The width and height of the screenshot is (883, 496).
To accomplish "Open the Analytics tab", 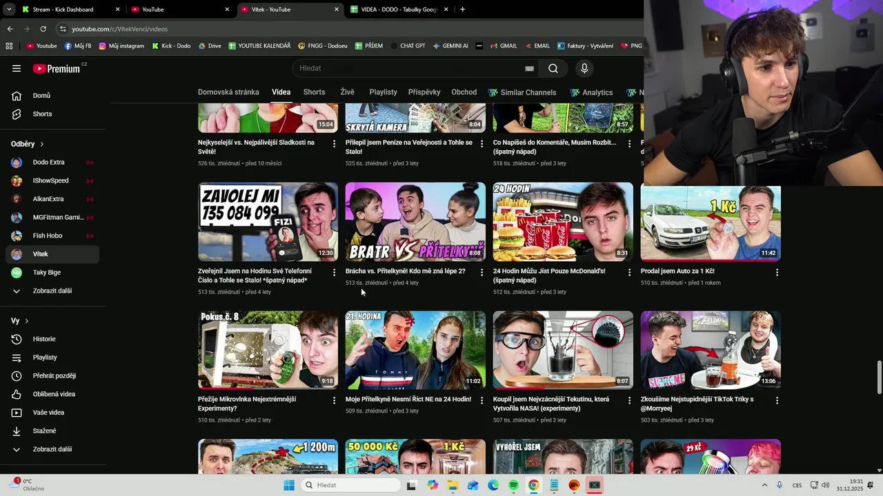I will coord(591,92).
